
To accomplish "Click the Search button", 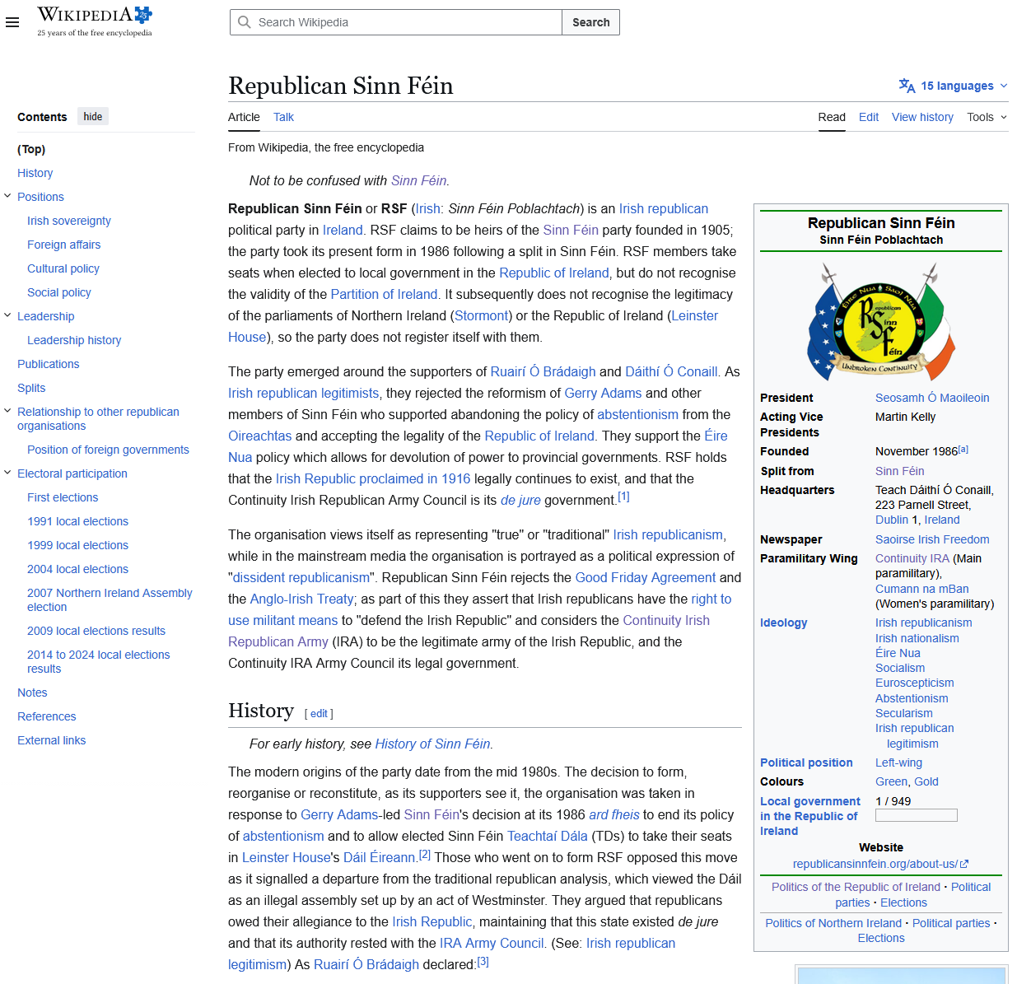I will point(590,22).
